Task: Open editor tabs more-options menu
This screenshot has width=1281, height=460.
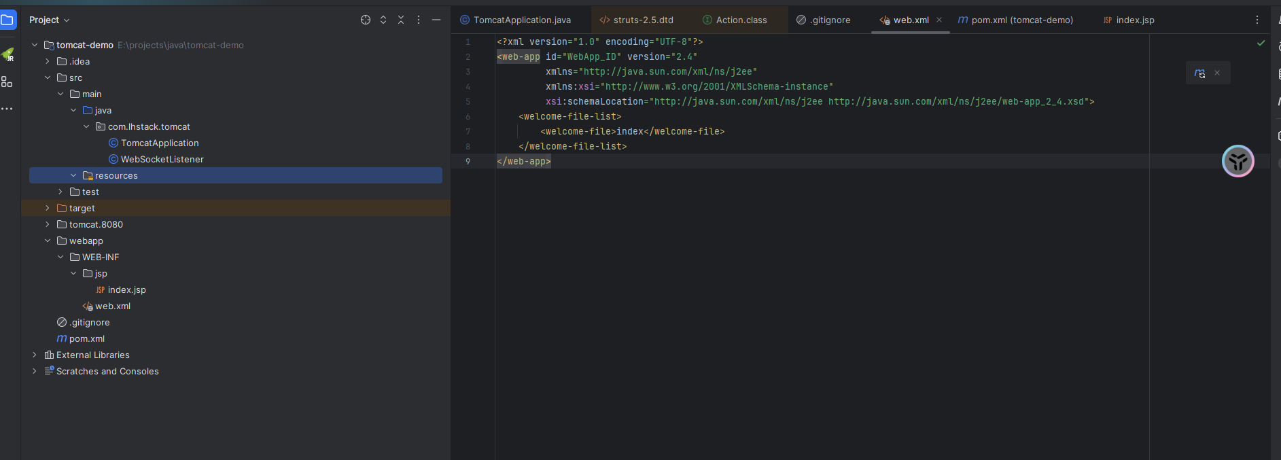Action: [1257, 20]
